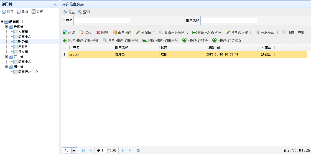Go to first page in pager
311x154 pixels.
83,150
